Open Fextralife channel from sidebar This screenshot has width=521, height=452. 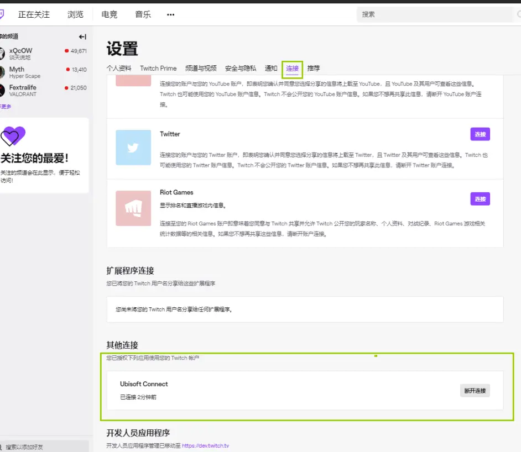point(44,90)
